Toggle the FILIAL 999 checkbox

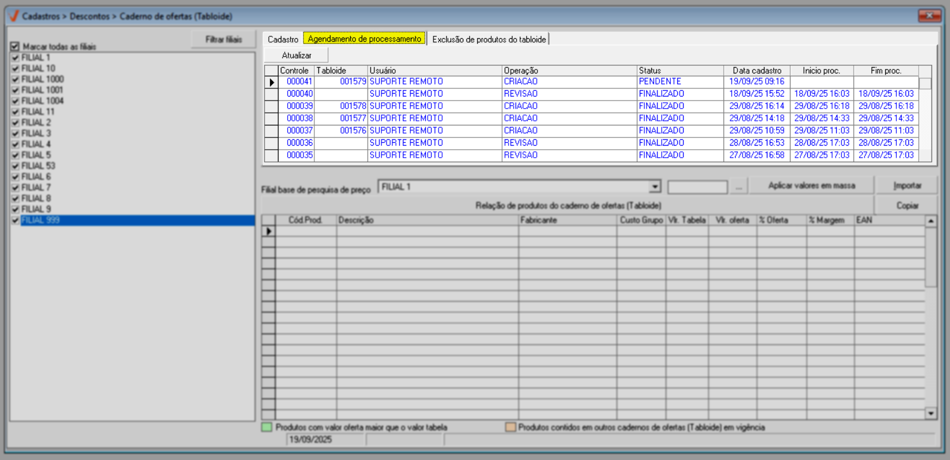coord(16,220)
